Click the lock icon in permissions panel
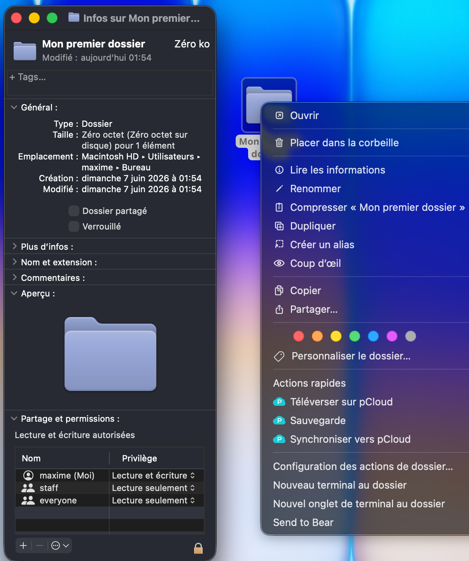The height and width of the screenshot is (561, 469). 198,548
